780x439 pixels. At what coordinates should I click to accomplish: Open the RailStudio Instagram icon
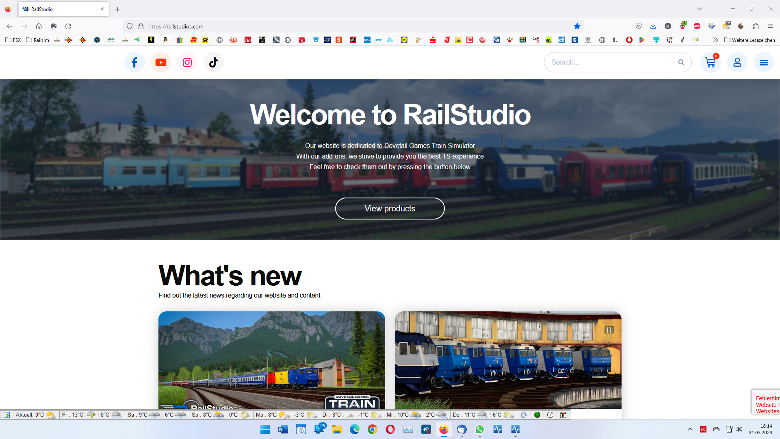click(x=187, y=62)
